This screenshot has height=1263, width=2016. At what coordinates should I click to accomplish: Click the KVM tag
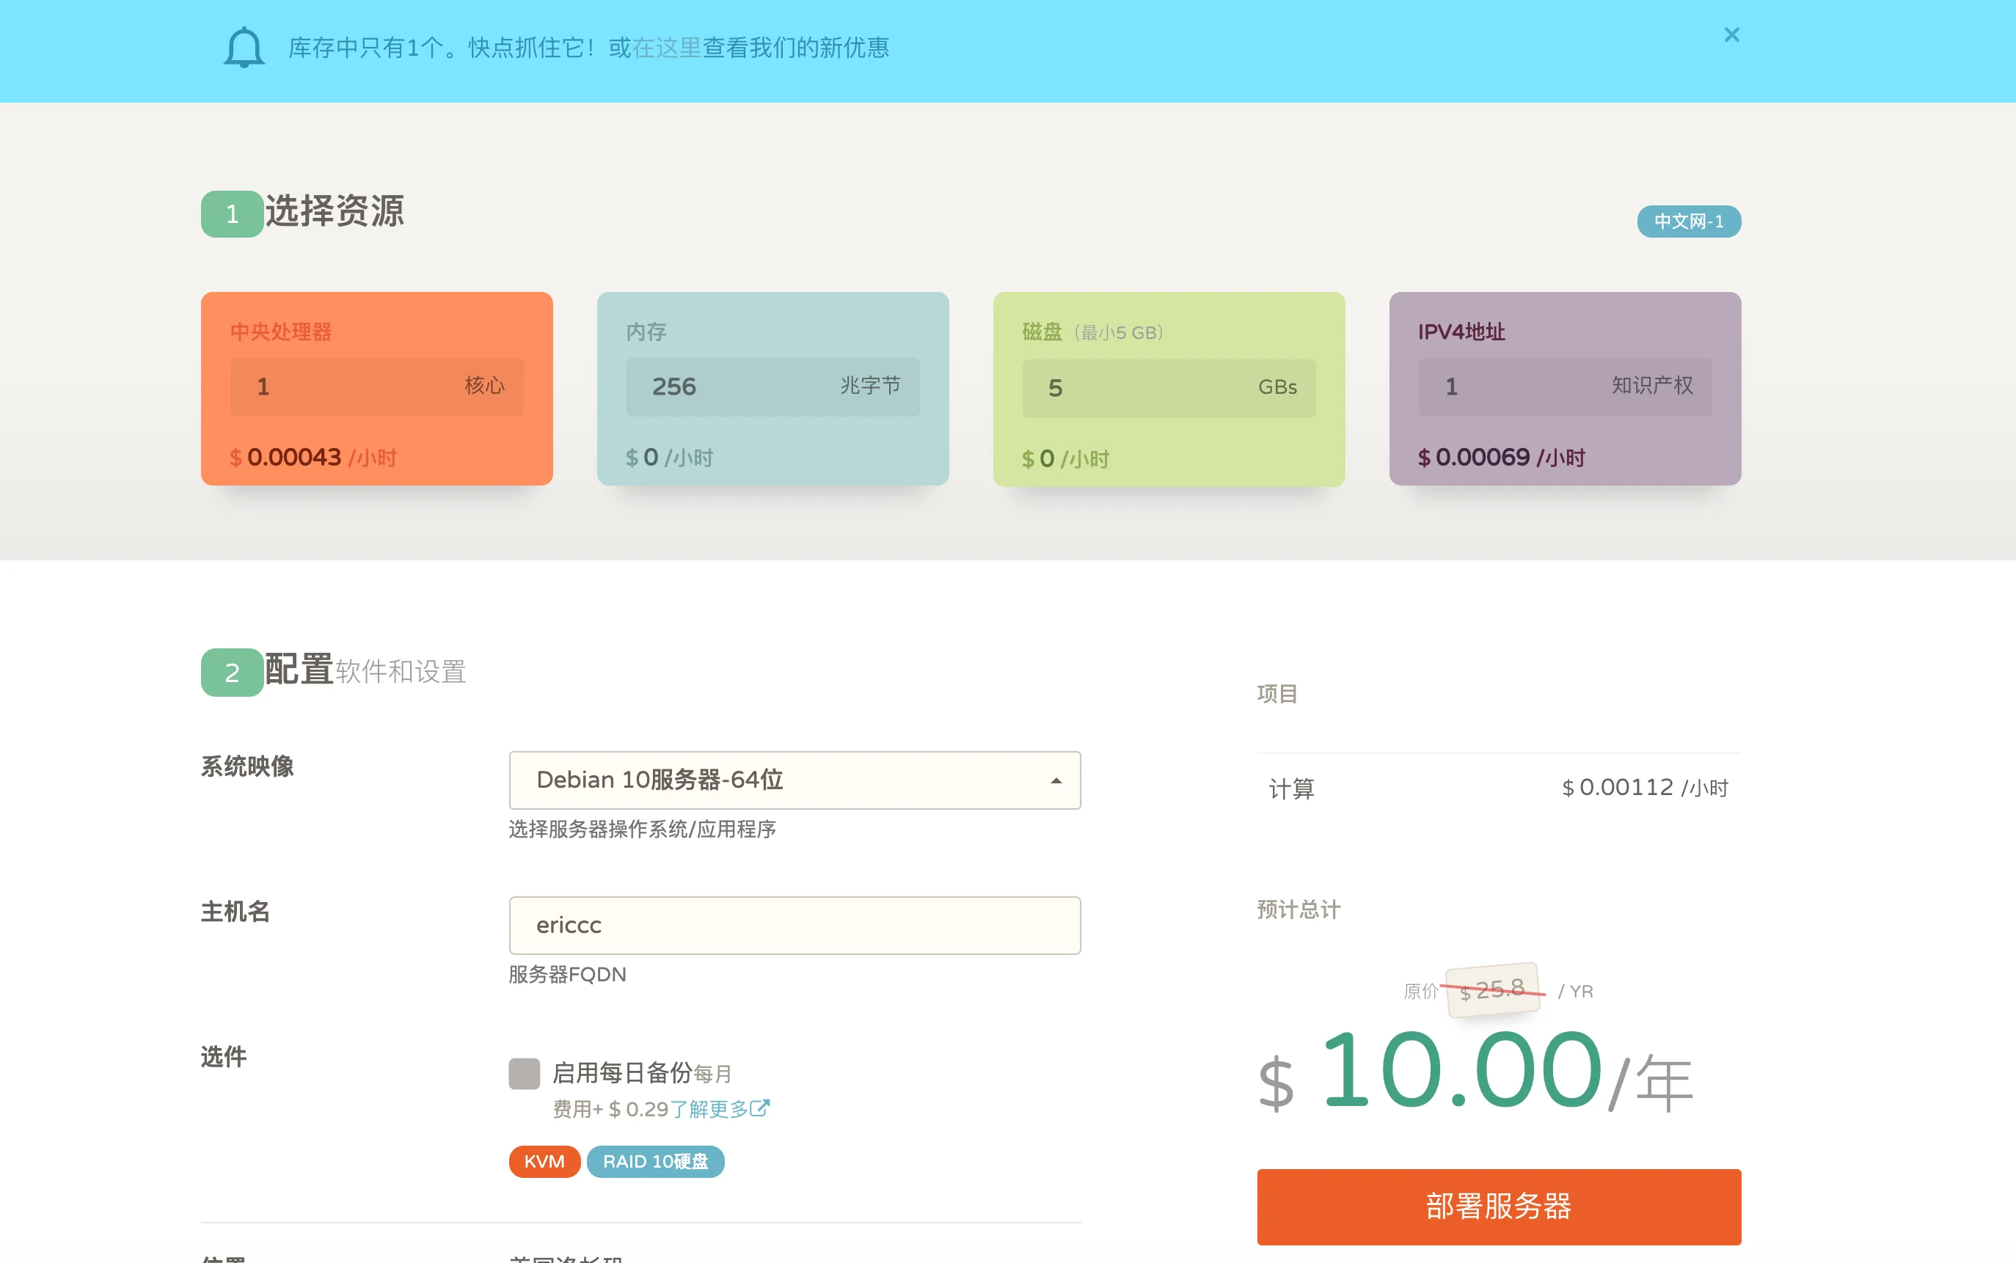pos(544,1162)
